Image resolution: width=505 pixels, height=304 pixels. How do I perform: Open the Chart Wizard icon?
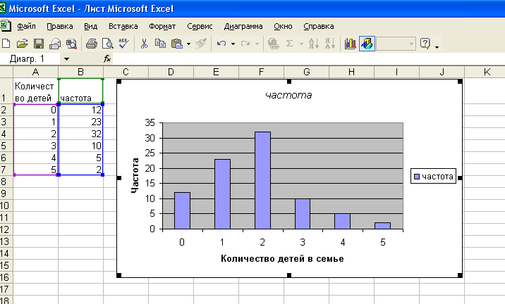coord(350,44)
